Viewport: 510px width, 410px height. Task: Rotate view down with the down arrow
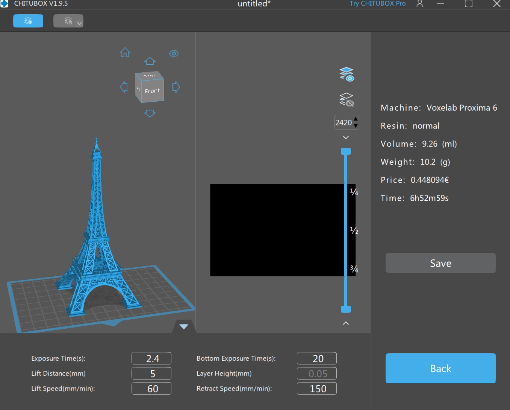(150, 113)
